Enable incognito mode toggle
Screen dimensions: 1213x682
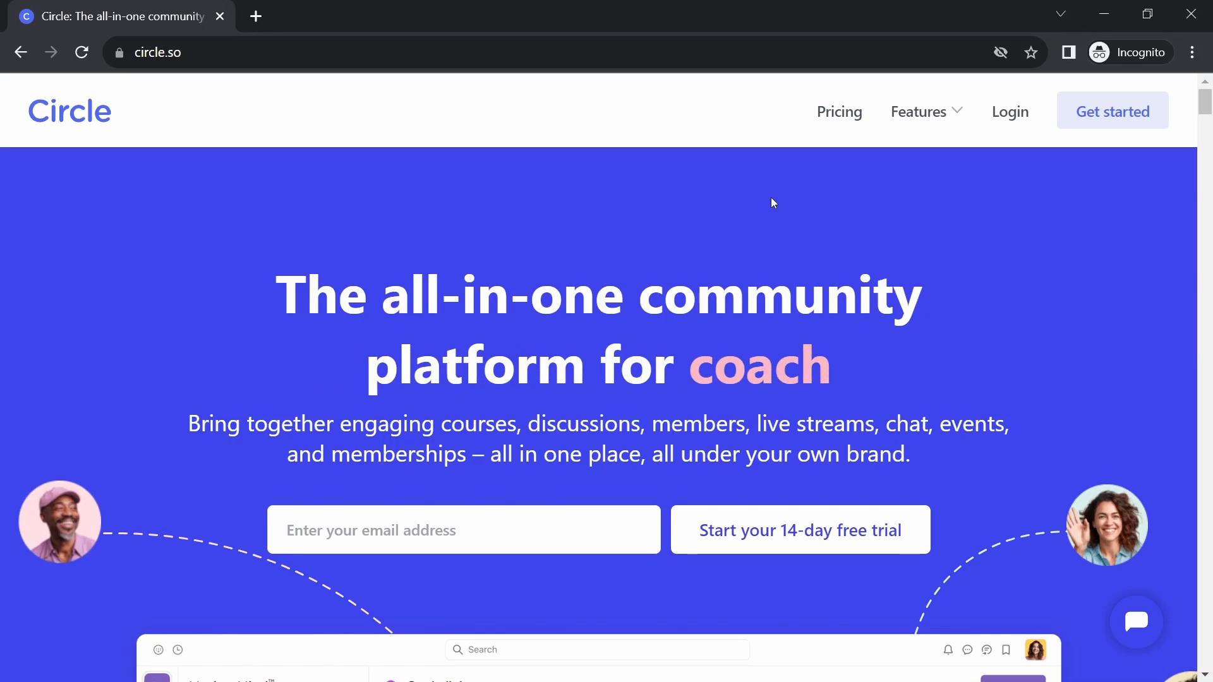[x=1128, y=52]
